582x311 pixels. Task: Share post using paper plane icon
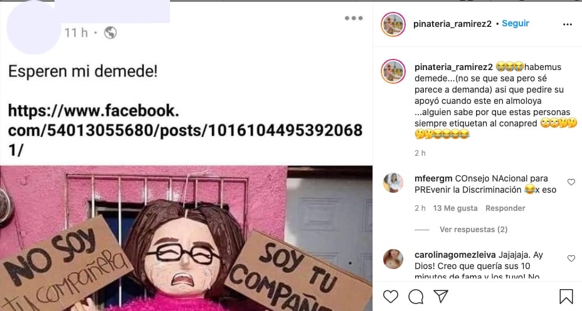441,296
